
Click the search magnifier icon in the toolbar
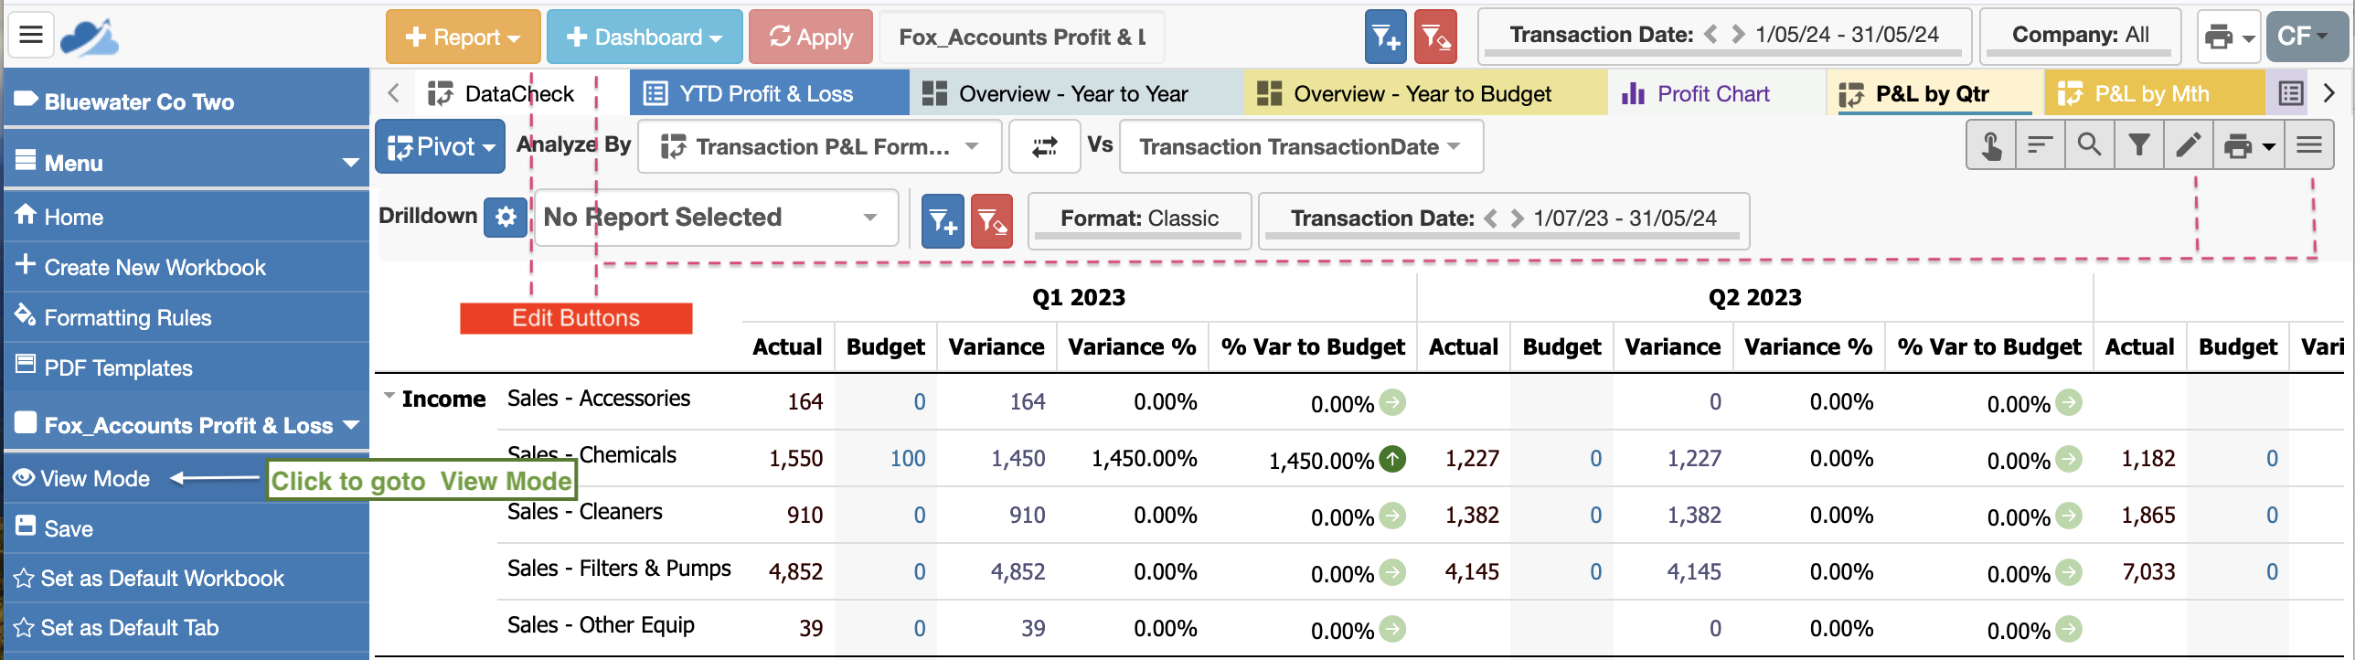click(2090, 145)
